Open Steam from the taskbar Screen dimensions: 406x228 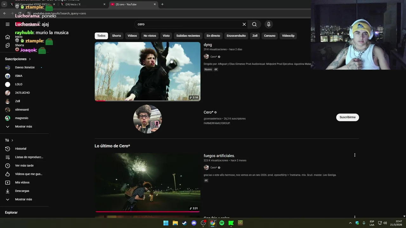184,223
